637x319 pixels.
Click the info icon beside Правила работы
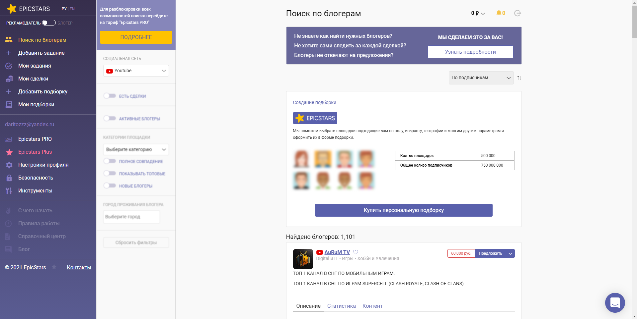click(9, 224)
